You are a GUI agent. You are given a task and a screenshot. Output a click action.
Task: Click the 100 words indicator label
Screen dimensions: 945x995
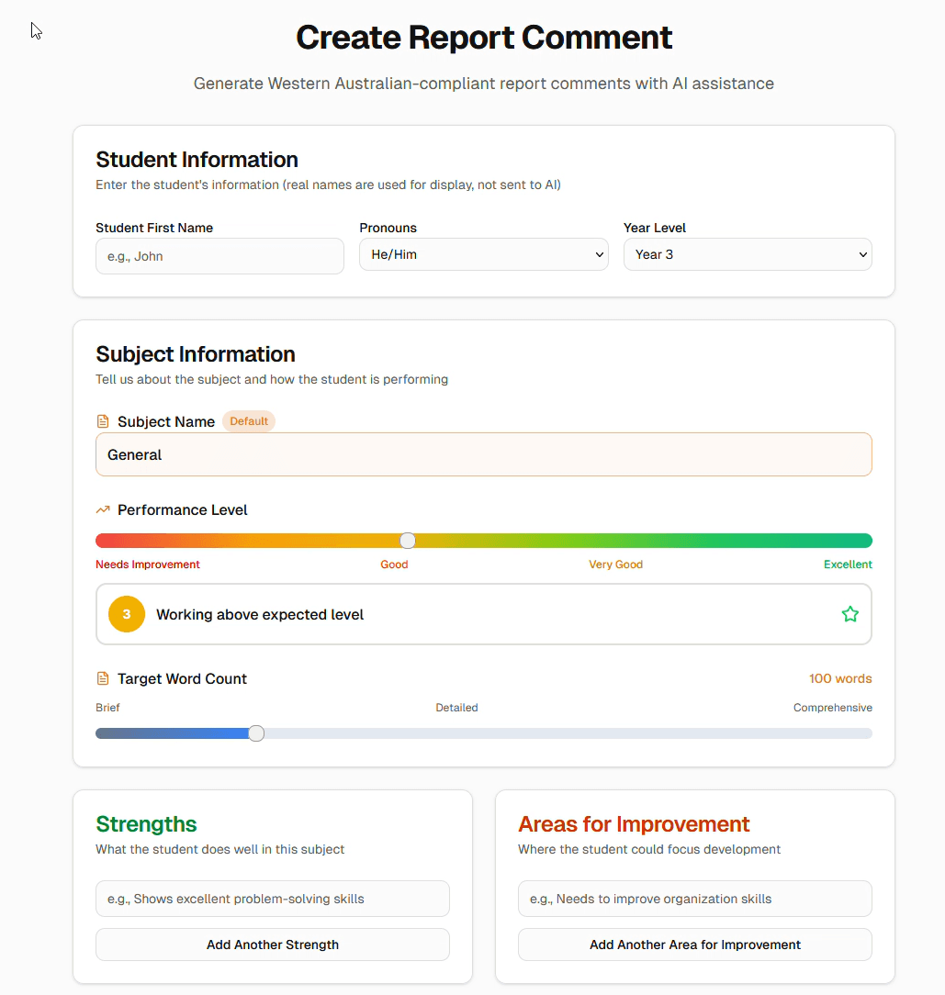click(840, 678)
